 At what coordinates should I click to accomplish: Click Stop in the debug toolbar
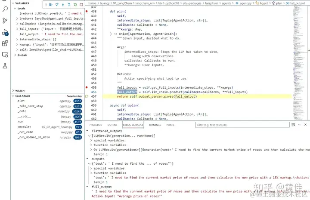(x=81, y=5)
